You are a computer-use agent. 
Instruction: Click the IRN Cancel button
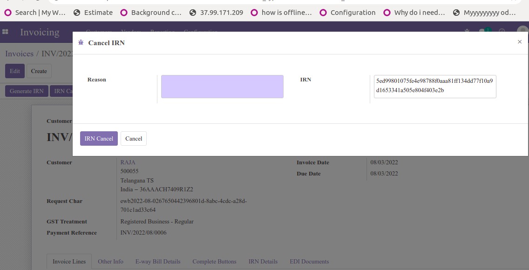99,138
